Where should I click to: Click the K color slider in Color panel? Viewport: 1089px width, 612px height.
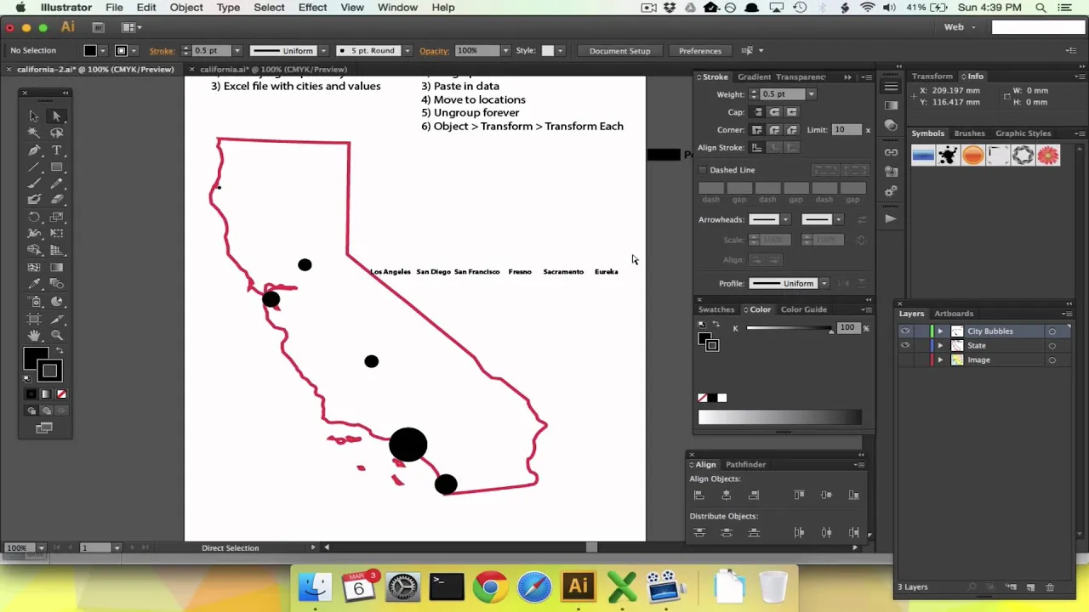pos(790,328)
